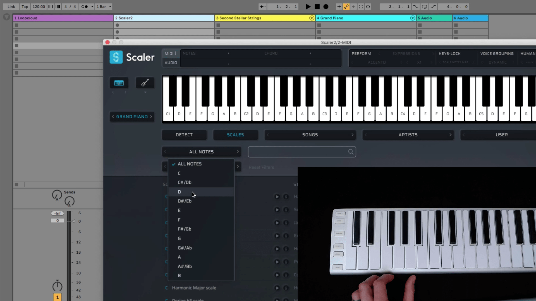Unfold the Grand Piano track chooser arrow
Image resolution: width=536 pixels, height=301 pixels.
tap(412, 18)
